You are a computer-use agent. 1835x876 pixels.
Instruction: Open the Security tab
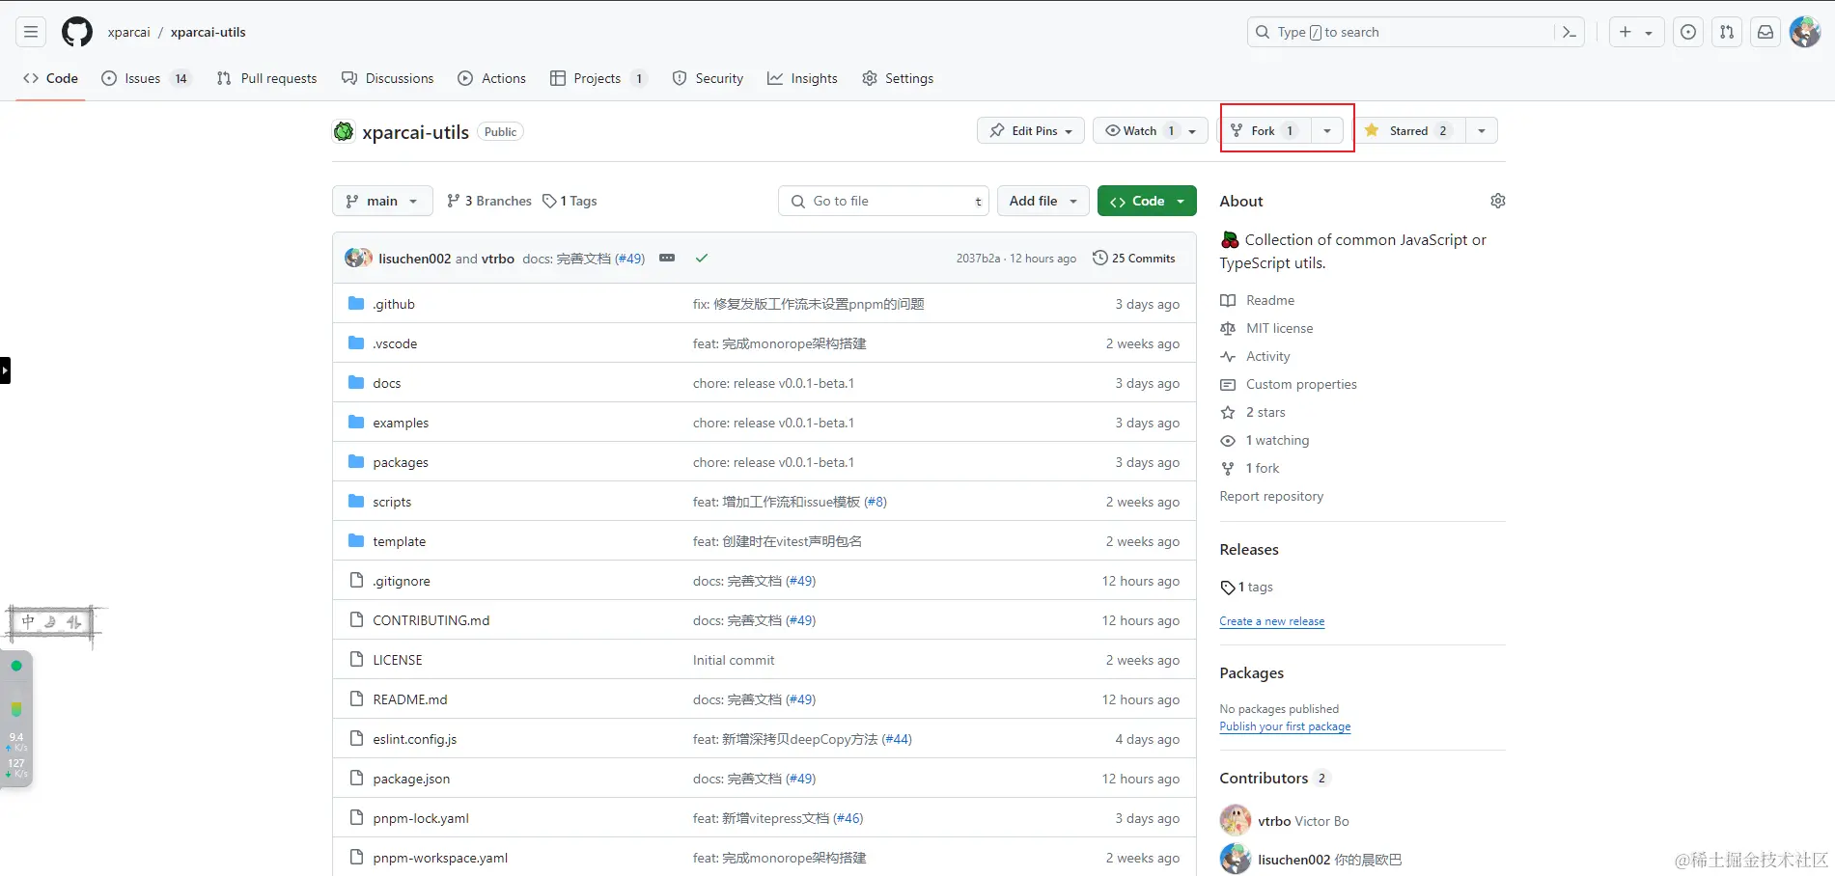coord(708,78)
